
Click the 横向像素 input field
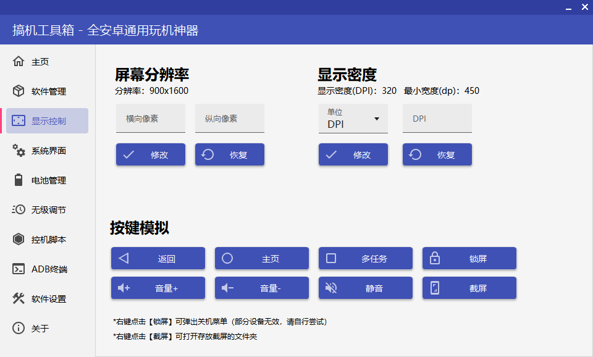pos(150,118)
